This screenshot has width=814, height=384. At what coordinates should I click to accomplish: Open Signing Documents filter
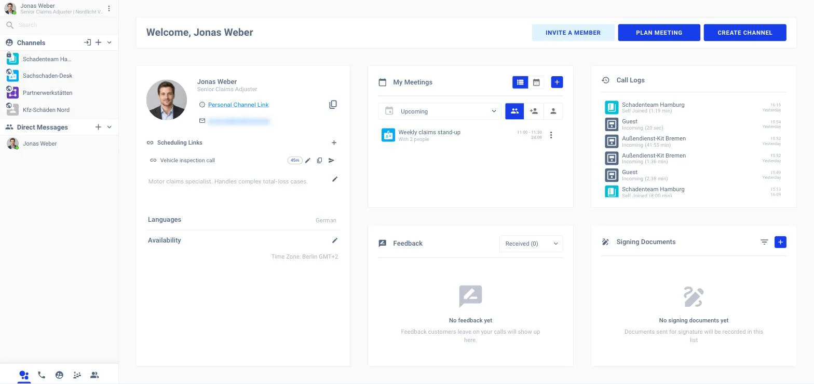pos(764,242)
